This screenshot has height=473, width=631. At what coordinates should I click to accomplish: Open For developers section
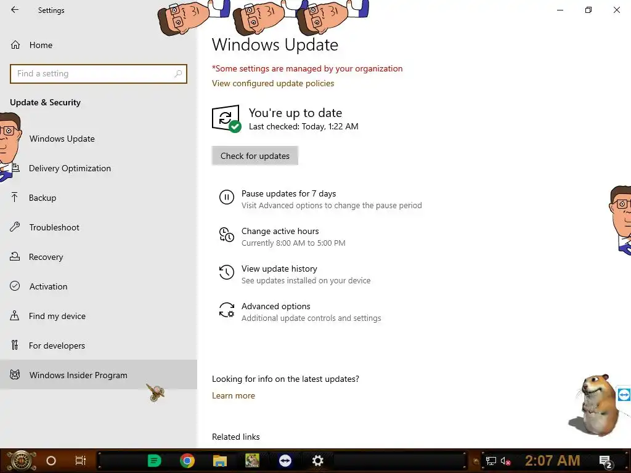[x=99, y=346]
